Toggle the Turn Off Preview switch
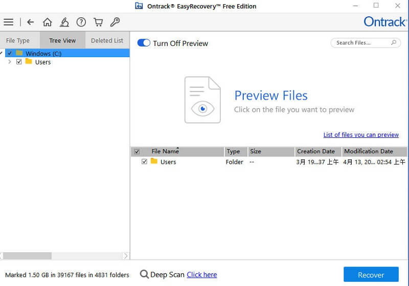Screen dimensions: 409x286 click(144, 43)
